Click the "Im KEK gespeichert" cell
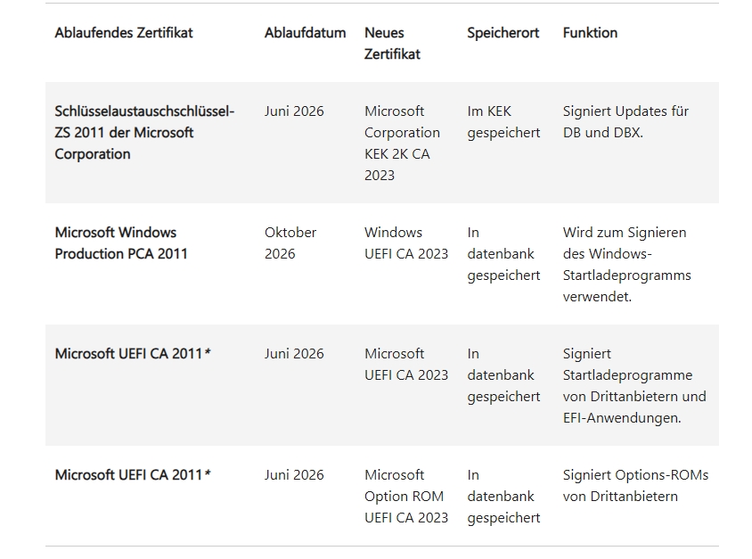This screenshot has width=752, height=559. tap(503, 122)
